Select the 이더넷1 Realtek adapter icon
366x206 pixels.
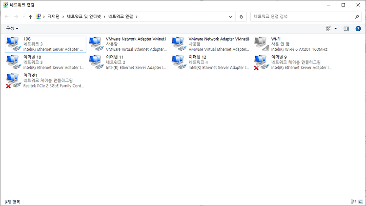(14, 81)
